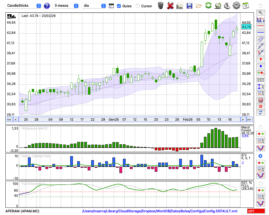269x215 pixels.
Task: Click the magnifying glass zoom tool
Action: (260, 12)
